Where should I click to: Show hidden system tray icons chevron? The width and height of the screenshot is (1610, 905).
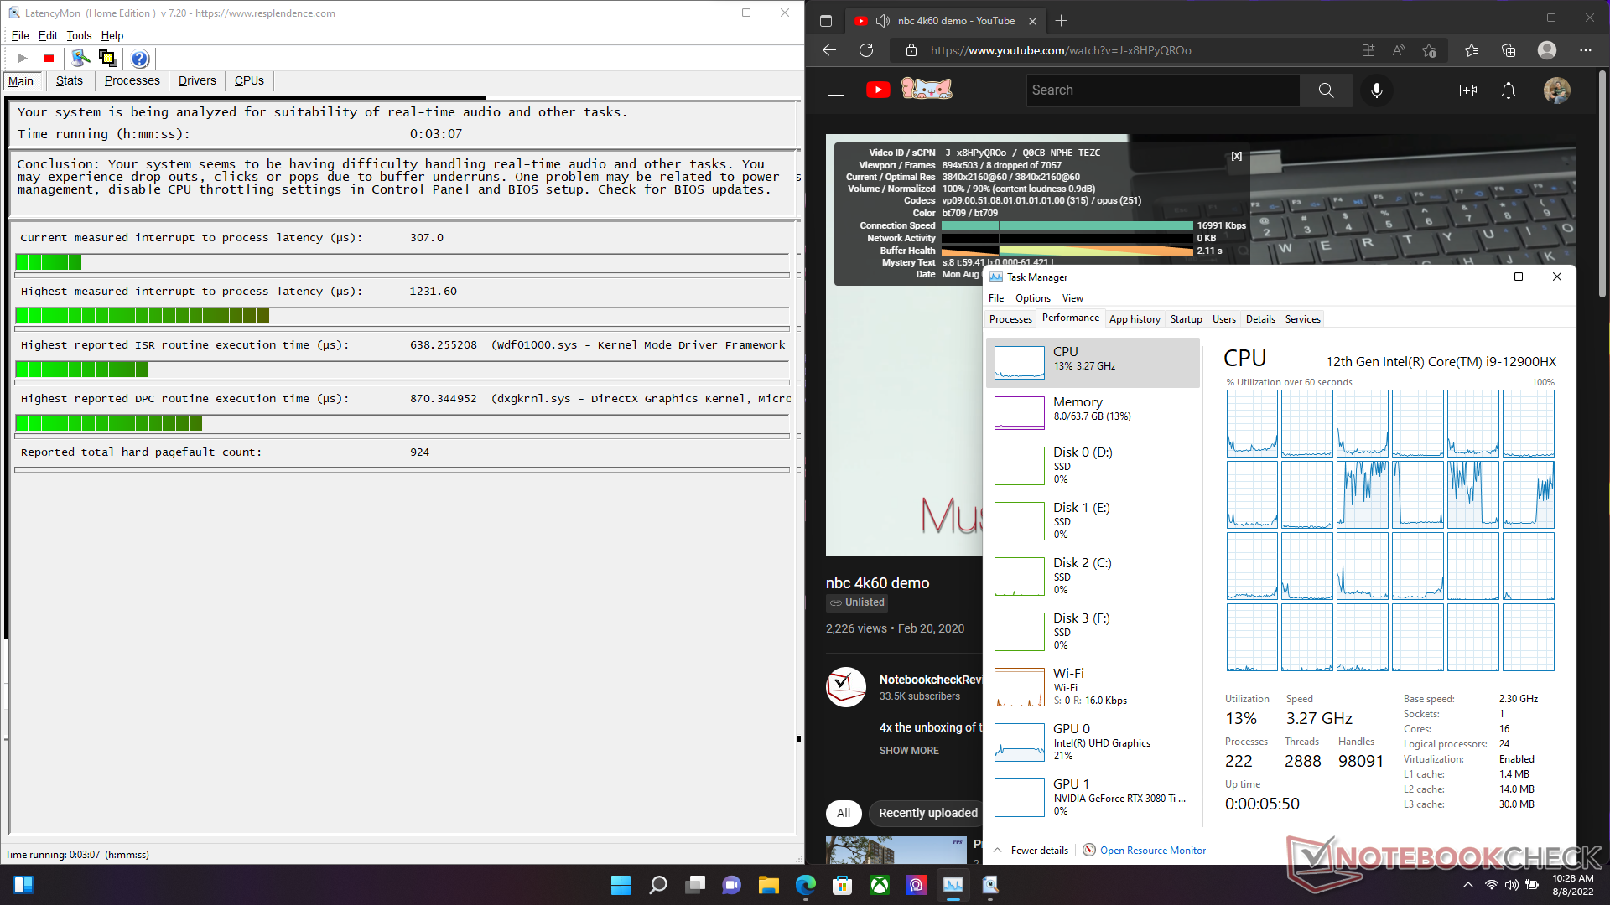pyautogui.click(x=1467, y=885)
